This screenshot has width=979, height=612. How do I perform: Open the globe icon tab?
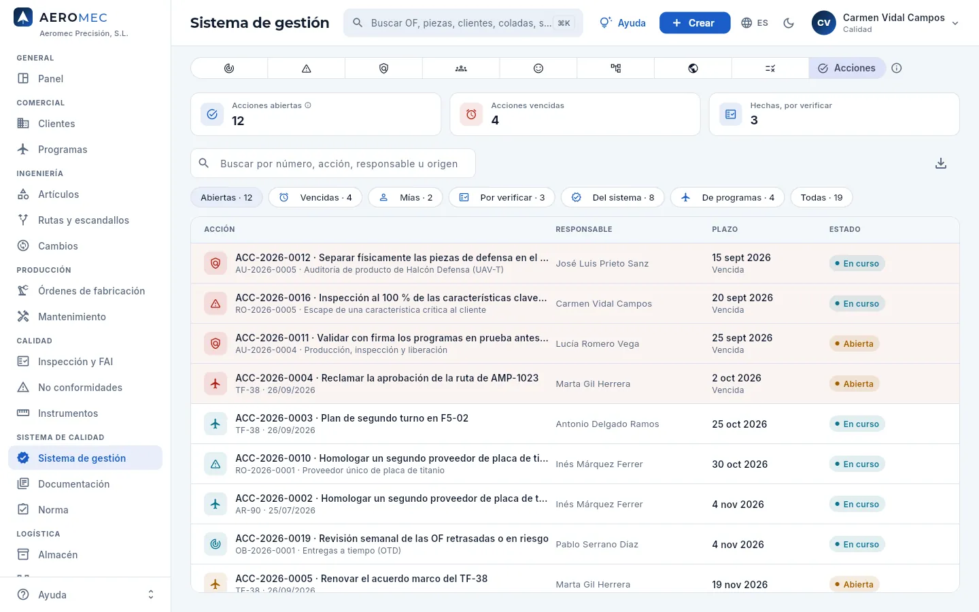(693, 68)
